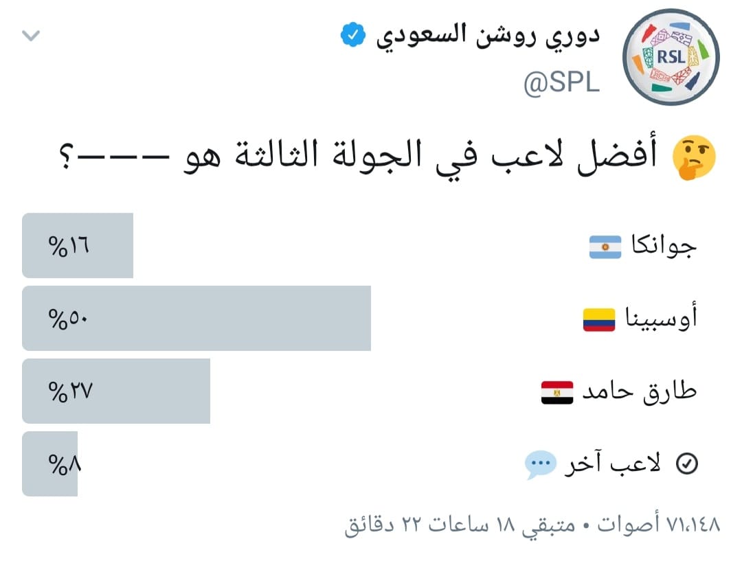Click the thinking face emoji
The width and height of the screenshot is (742, 572).
(x=695, y=157)
